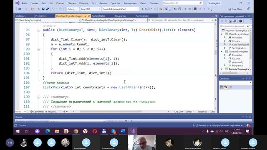This screenshot has height=150, width=267.
Task: Click the Home icon in Solution Explorer
Action: tap(230, 21)
